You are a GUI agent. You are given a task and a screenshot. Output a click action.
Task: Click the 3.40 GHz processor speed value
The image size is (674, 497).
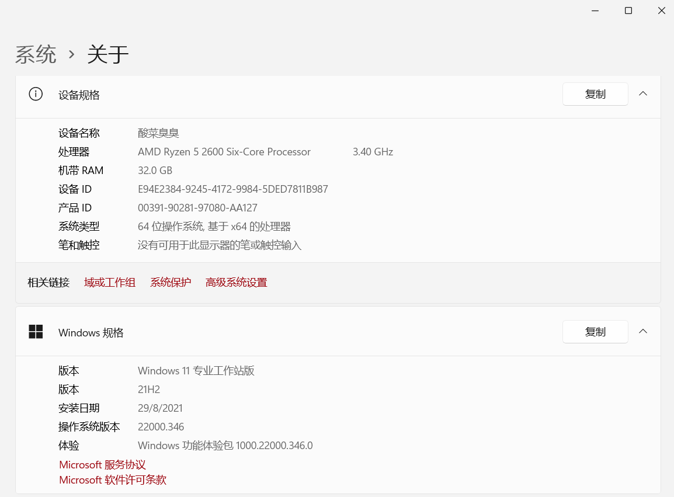[x=373, y=152]
